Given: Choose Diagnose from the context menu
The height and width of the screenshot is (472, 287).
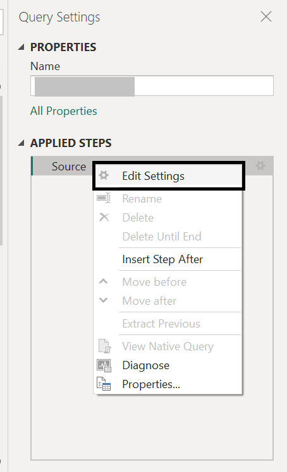Looking at the screenshot, I should (146, 365).
